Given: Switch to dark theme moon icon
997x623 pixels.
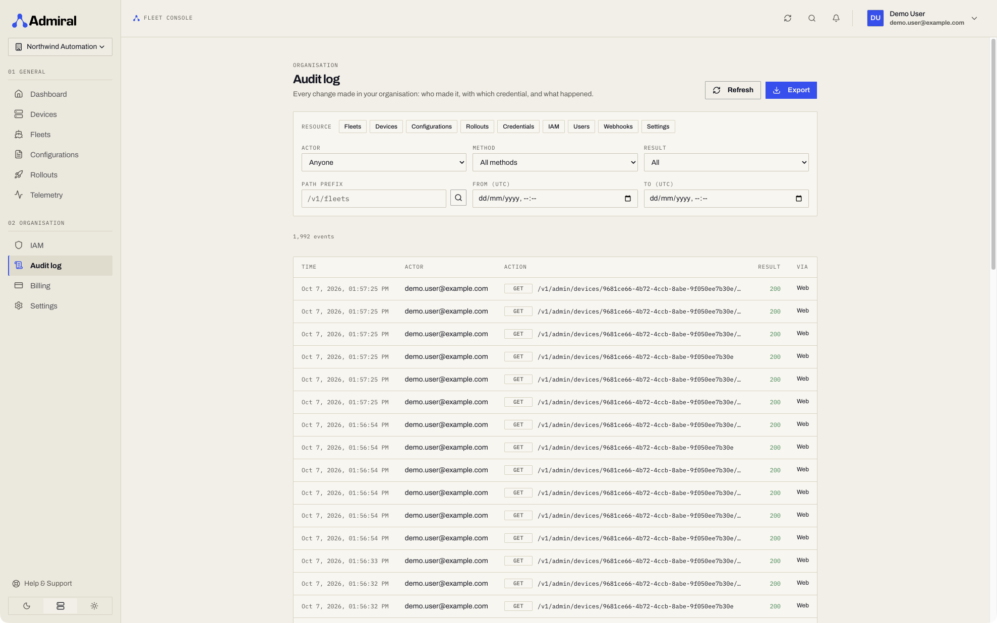Looking at the screenshot, I should (27, 606).
